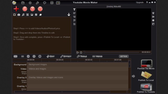This screenshot has height=94, width=168.
Task: Click align right icon beside preview
Action: point(74,17)
